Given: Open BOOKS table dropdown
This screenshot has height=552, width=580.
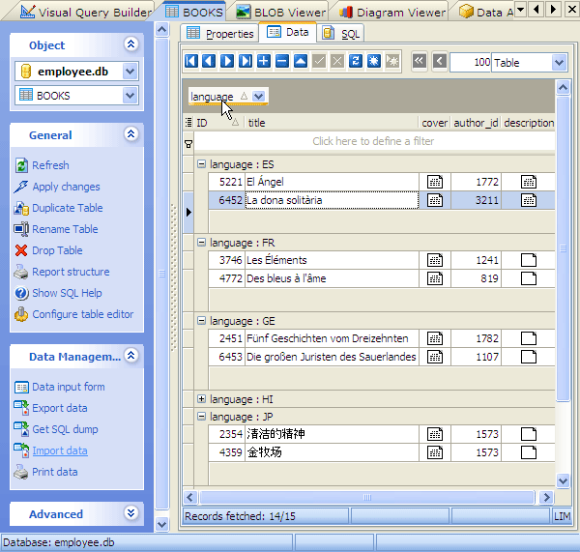Looking at the screenshot, I should pyautogui.click(x=130, y=96).
